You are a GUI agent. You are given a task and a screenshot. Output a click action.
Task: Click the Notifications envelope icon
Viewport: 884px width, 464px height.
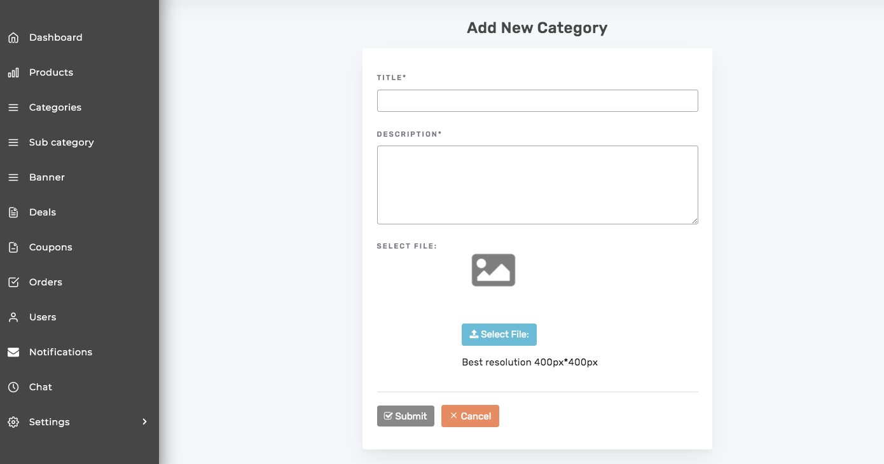coord(13,352)
